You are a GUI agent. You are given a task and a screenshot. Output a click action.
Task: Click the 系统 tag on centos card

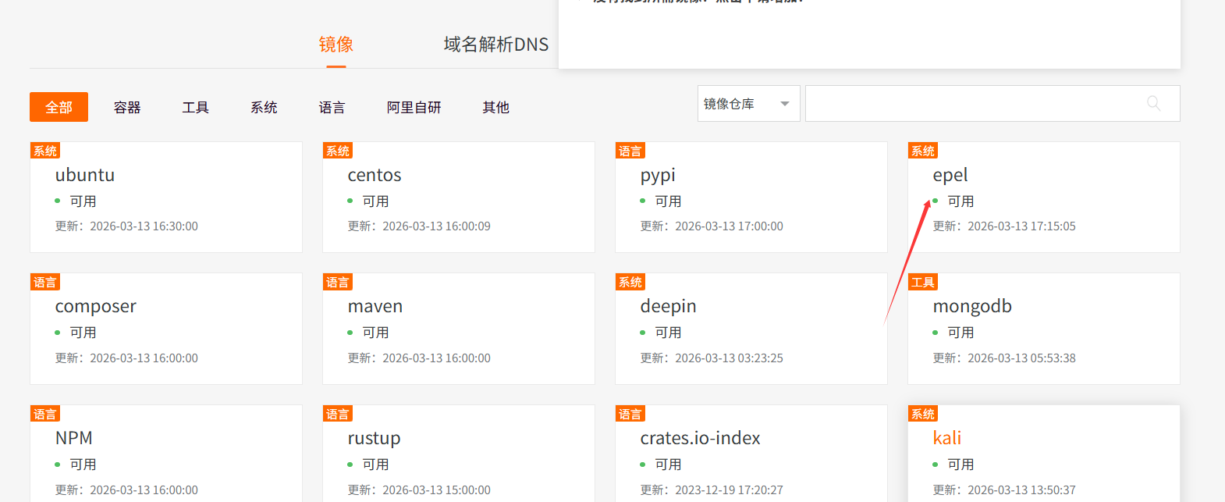pyautogui.click(x=338, y=151)
